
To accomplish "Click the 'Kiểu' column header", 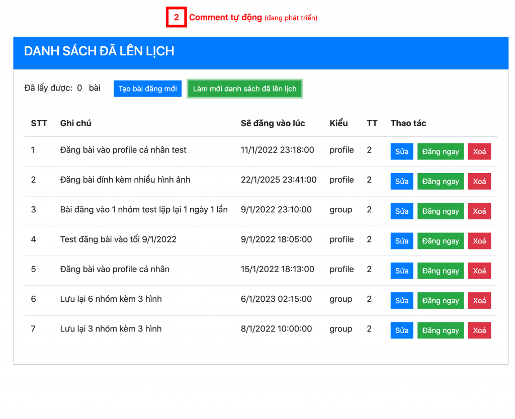I will coord(338,123).
